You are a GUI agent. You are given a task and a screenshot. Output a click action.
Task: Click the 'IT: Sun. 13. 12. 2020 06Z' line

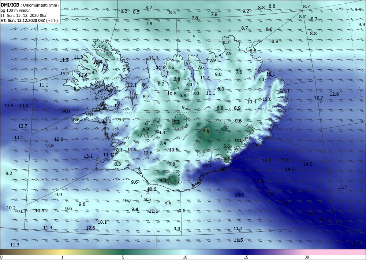tap(23, 15)
